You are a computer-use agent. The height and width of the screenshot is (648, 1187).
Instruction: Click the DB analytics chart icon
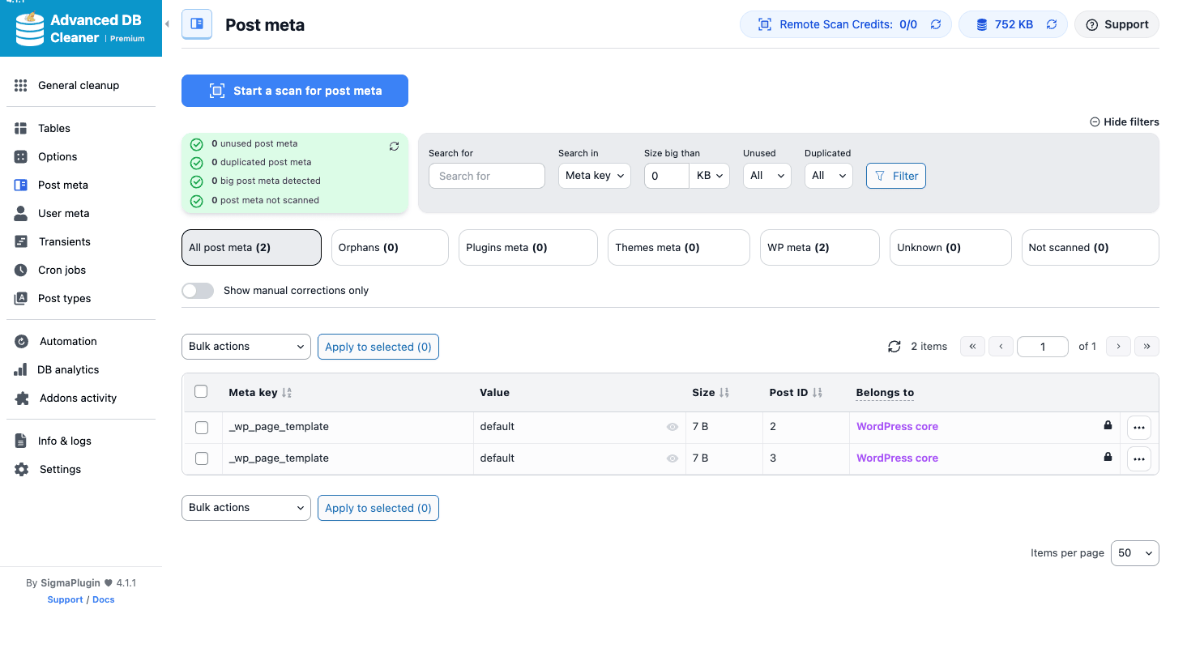pos(21,369)
